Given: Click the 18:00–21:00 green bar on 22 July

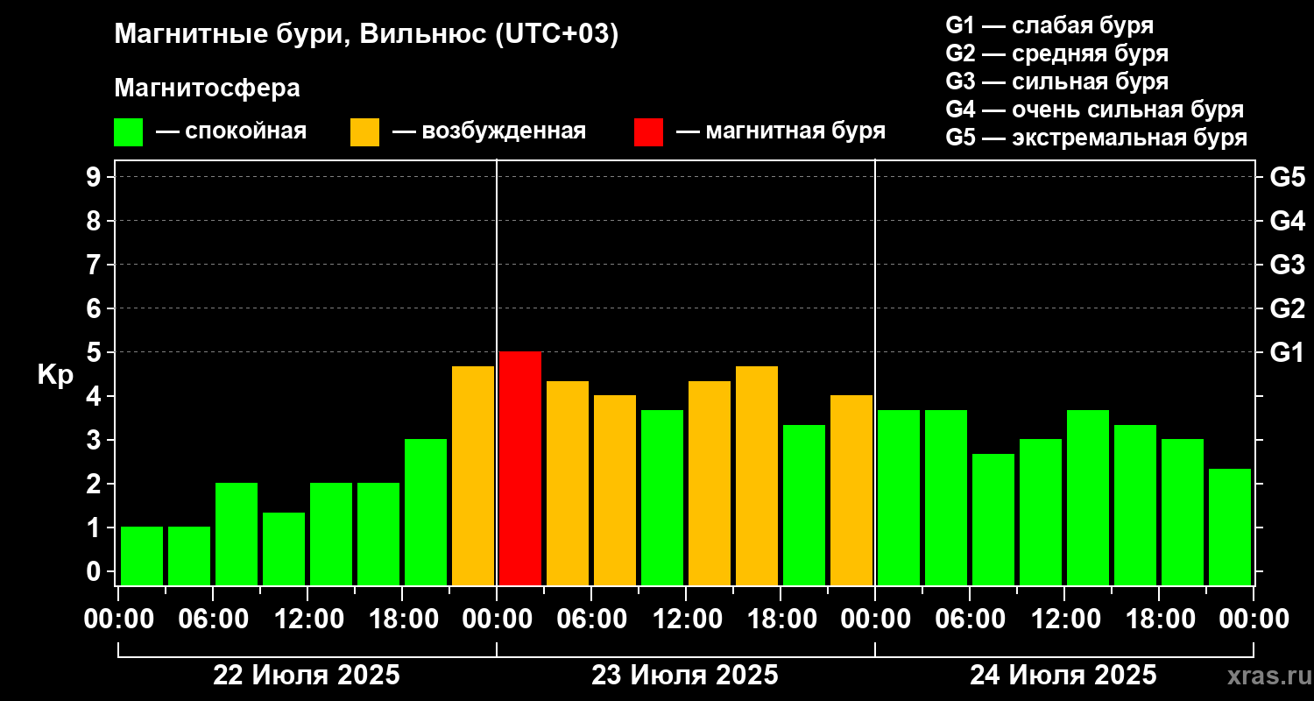Looking at the screenshot, I should [x=426, y=512].
